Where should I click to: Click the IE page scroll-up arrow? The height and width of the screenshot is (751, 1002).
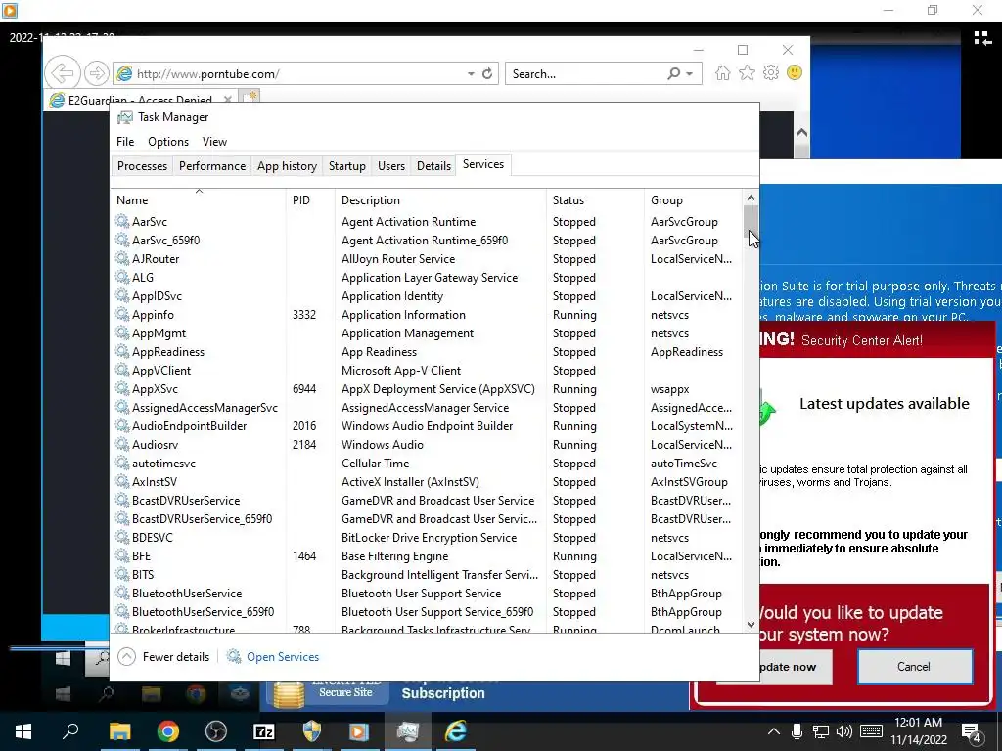click(x=801, y=133)
